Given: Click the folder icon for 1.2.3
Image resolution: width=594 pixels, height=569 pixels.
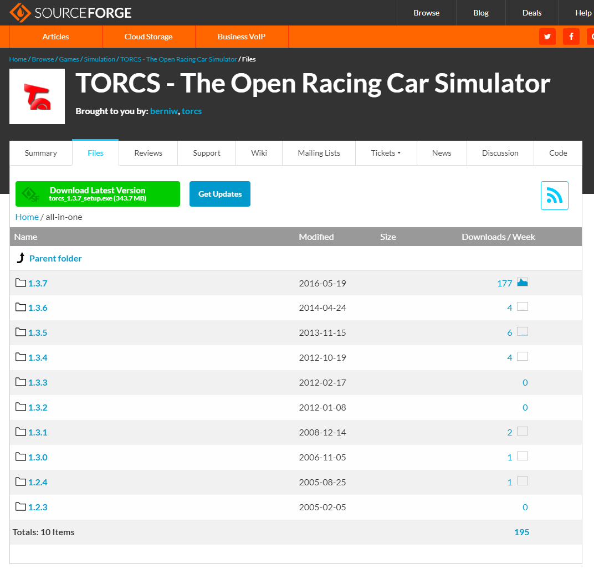Looking at the screenshot, I should tap(21, 506).
